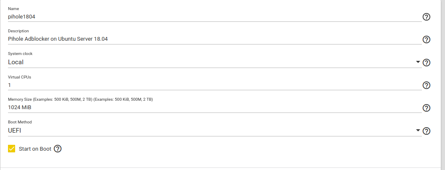Click help icon beside Start on Boot
The width and height of the screenshot is (445, 170).
pyautogui.click(x=58, y=149)
